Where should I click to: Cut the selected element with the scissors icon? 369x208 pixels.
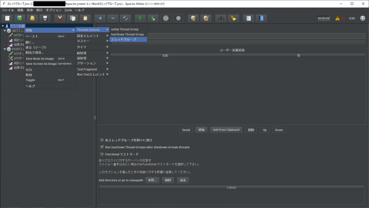tap(60, 18)
